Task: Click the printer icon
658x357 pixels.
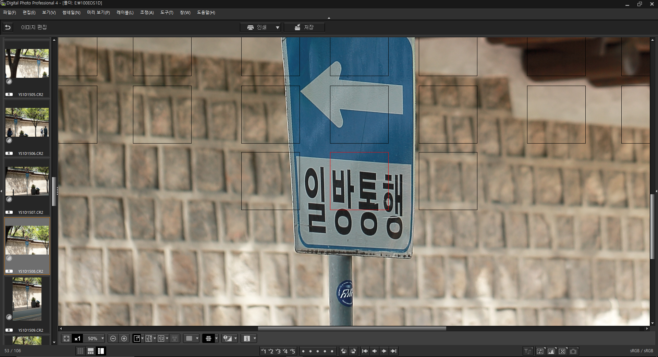Action: click(251, 27)
